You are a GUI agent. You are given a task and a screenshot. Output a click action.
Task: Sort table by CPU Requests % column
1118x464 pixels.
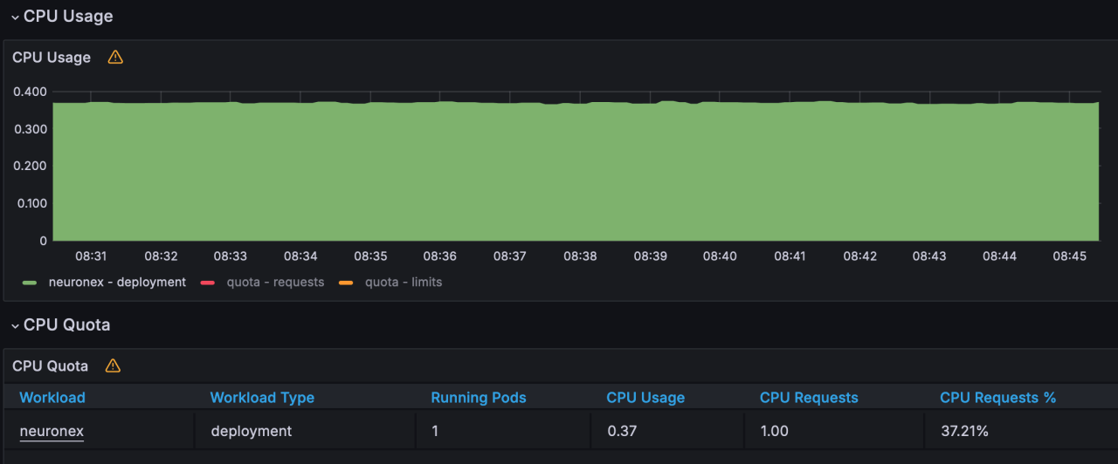[997, 398]
